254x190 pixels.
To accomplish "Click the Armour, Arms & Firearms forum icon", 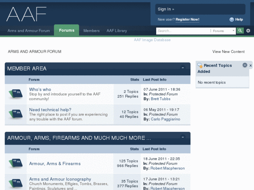I will coord(16,163).
